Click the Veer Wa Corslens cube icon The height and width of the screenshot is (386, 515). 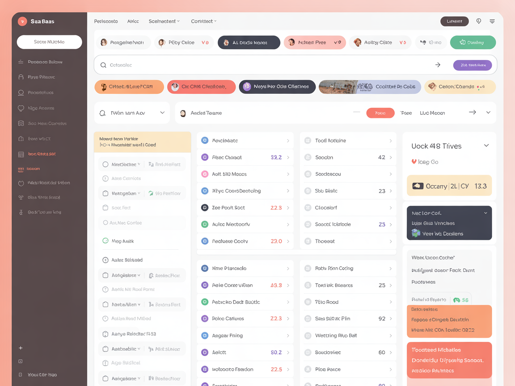[x=416, y=233]
